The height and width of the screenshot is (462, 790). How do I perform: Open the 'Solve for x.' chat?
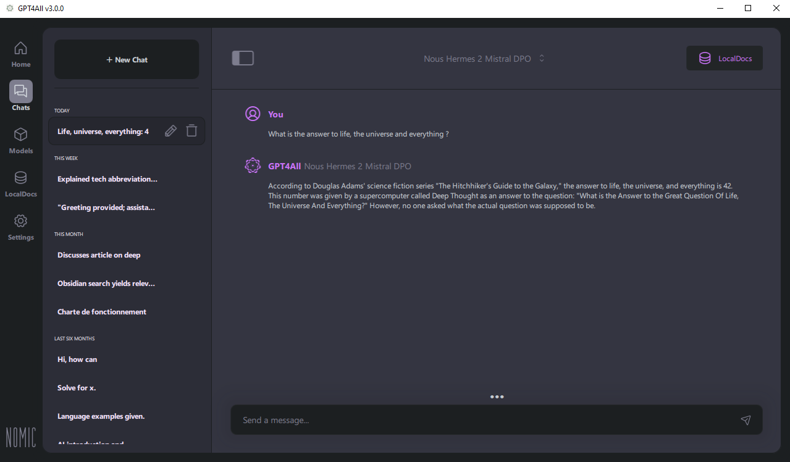point(77,388)
